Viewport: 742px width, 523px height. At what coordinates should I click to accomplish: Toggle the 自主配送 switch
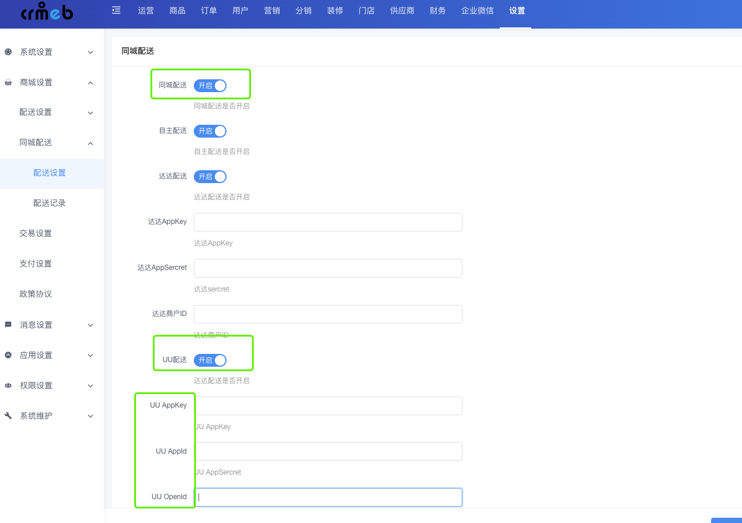tap(210, 131)
